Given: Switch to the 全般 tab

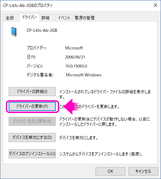Looking at the screenshot, I should point(10,18).
